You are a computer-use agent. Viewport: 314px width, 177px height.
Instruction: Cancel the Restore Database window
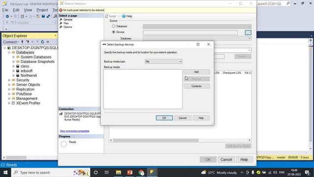226,159
